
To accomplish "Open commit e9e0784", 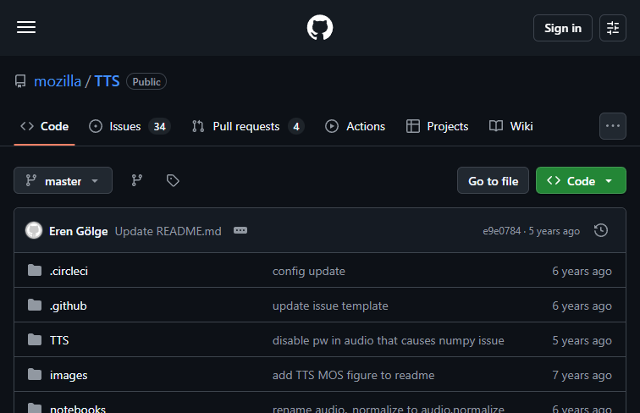I will tap(502, 231).
